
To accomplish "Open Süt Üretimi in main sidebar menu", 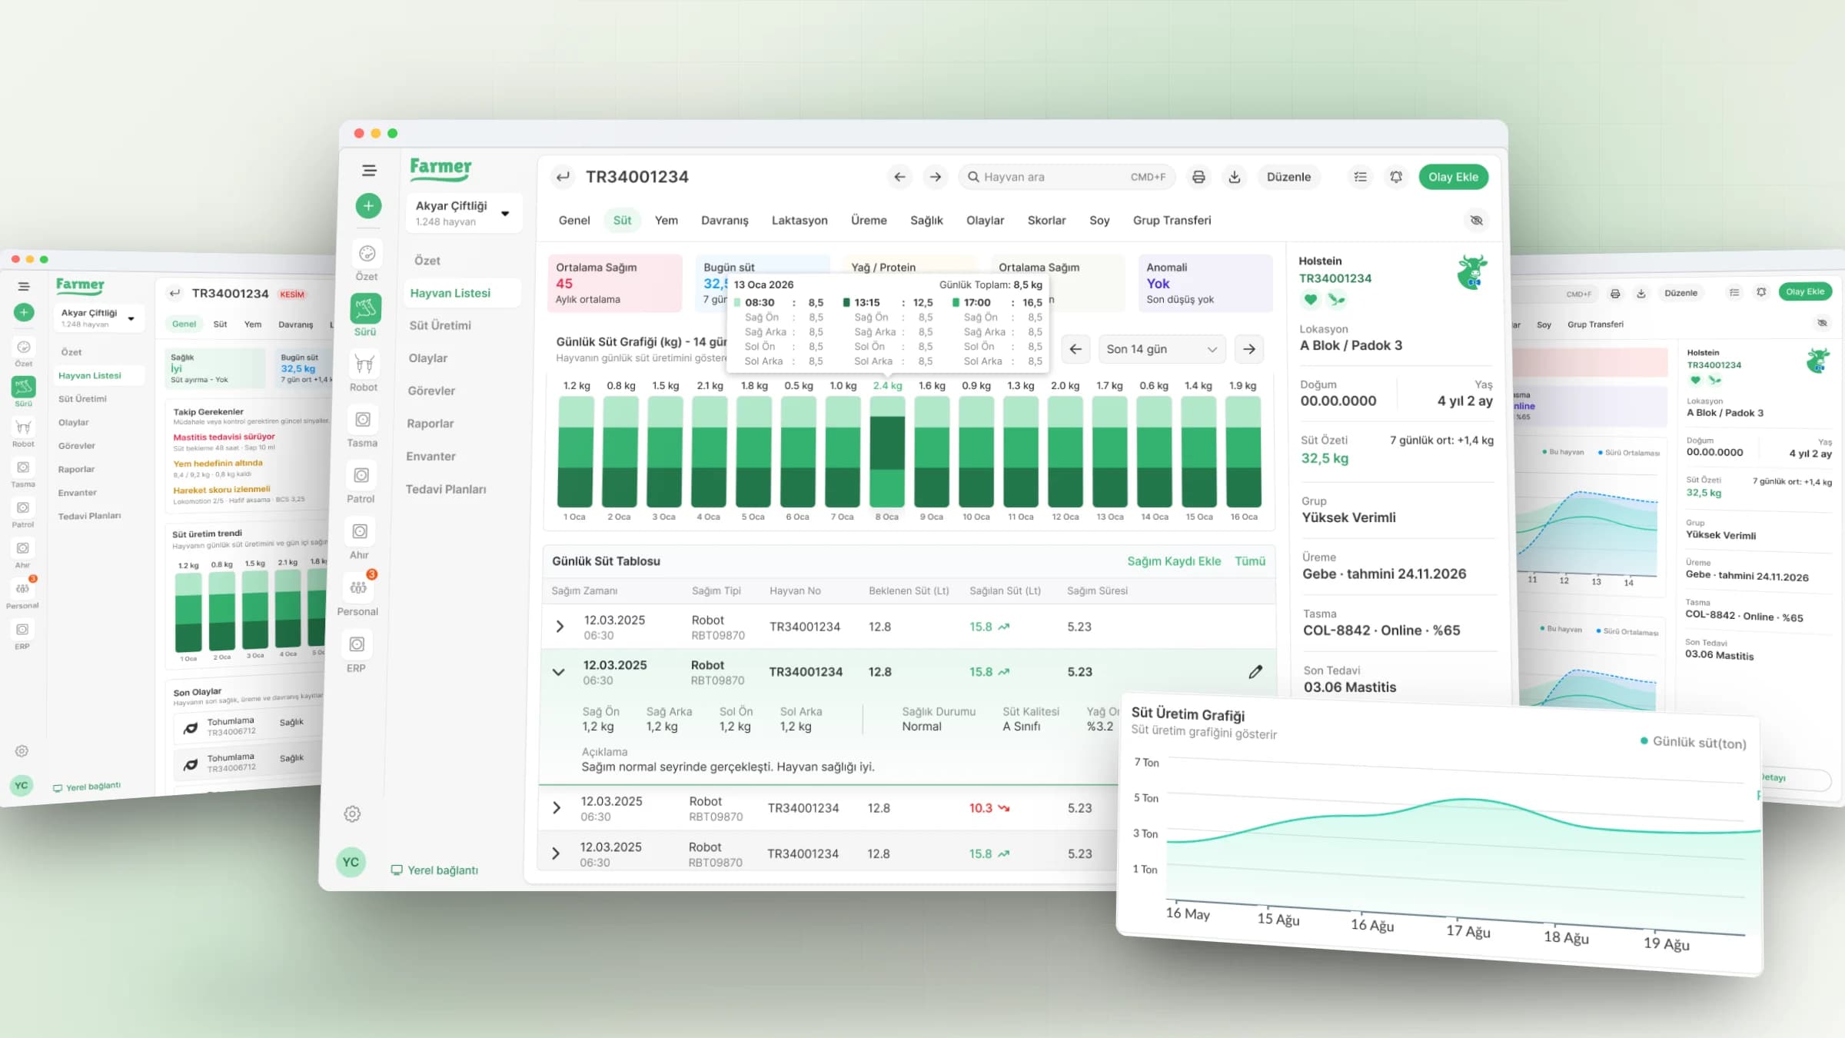I will (440, 326).
